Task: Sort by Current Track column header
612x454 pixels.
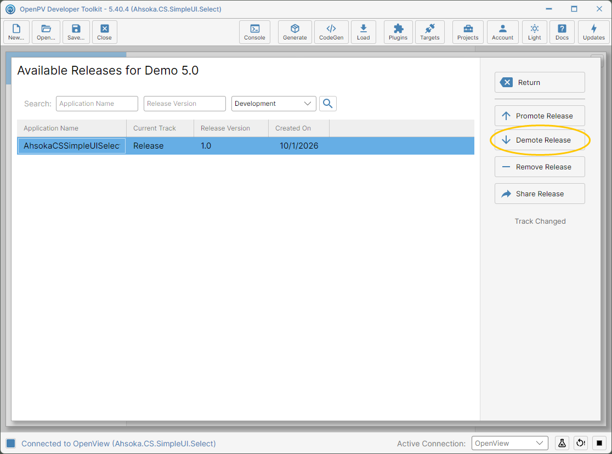Action: click(160, 128)
